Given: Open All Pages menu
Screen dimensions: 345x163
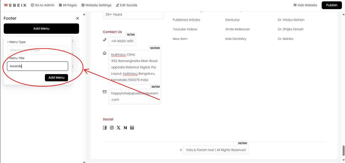Looking at the screenshot, I should pyautogui.click(x=68, y=5).
